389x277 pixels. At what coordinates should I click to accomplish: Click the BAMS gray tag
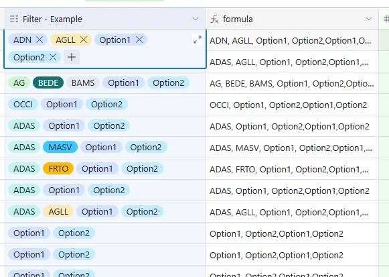[x=83, y=82]
